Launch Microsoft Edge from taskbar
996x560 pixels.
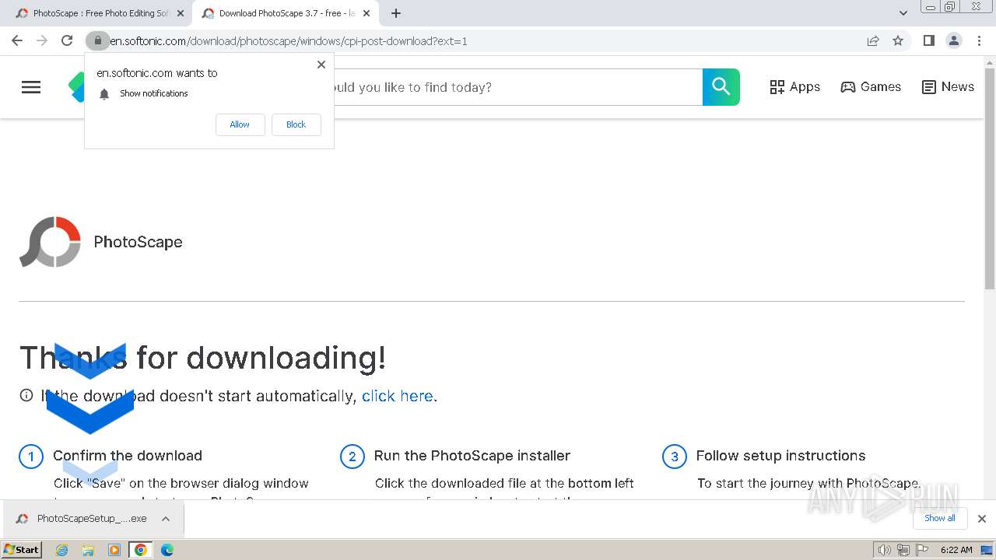(167, 550)
